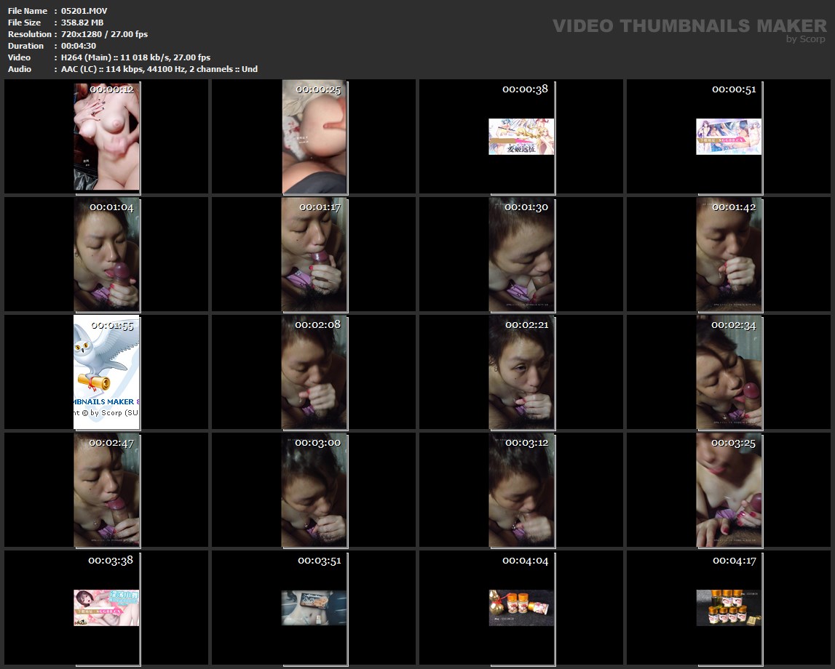Click the File Name field label
This screenshot has width=835, height=669.
click(x=27, y=11)
